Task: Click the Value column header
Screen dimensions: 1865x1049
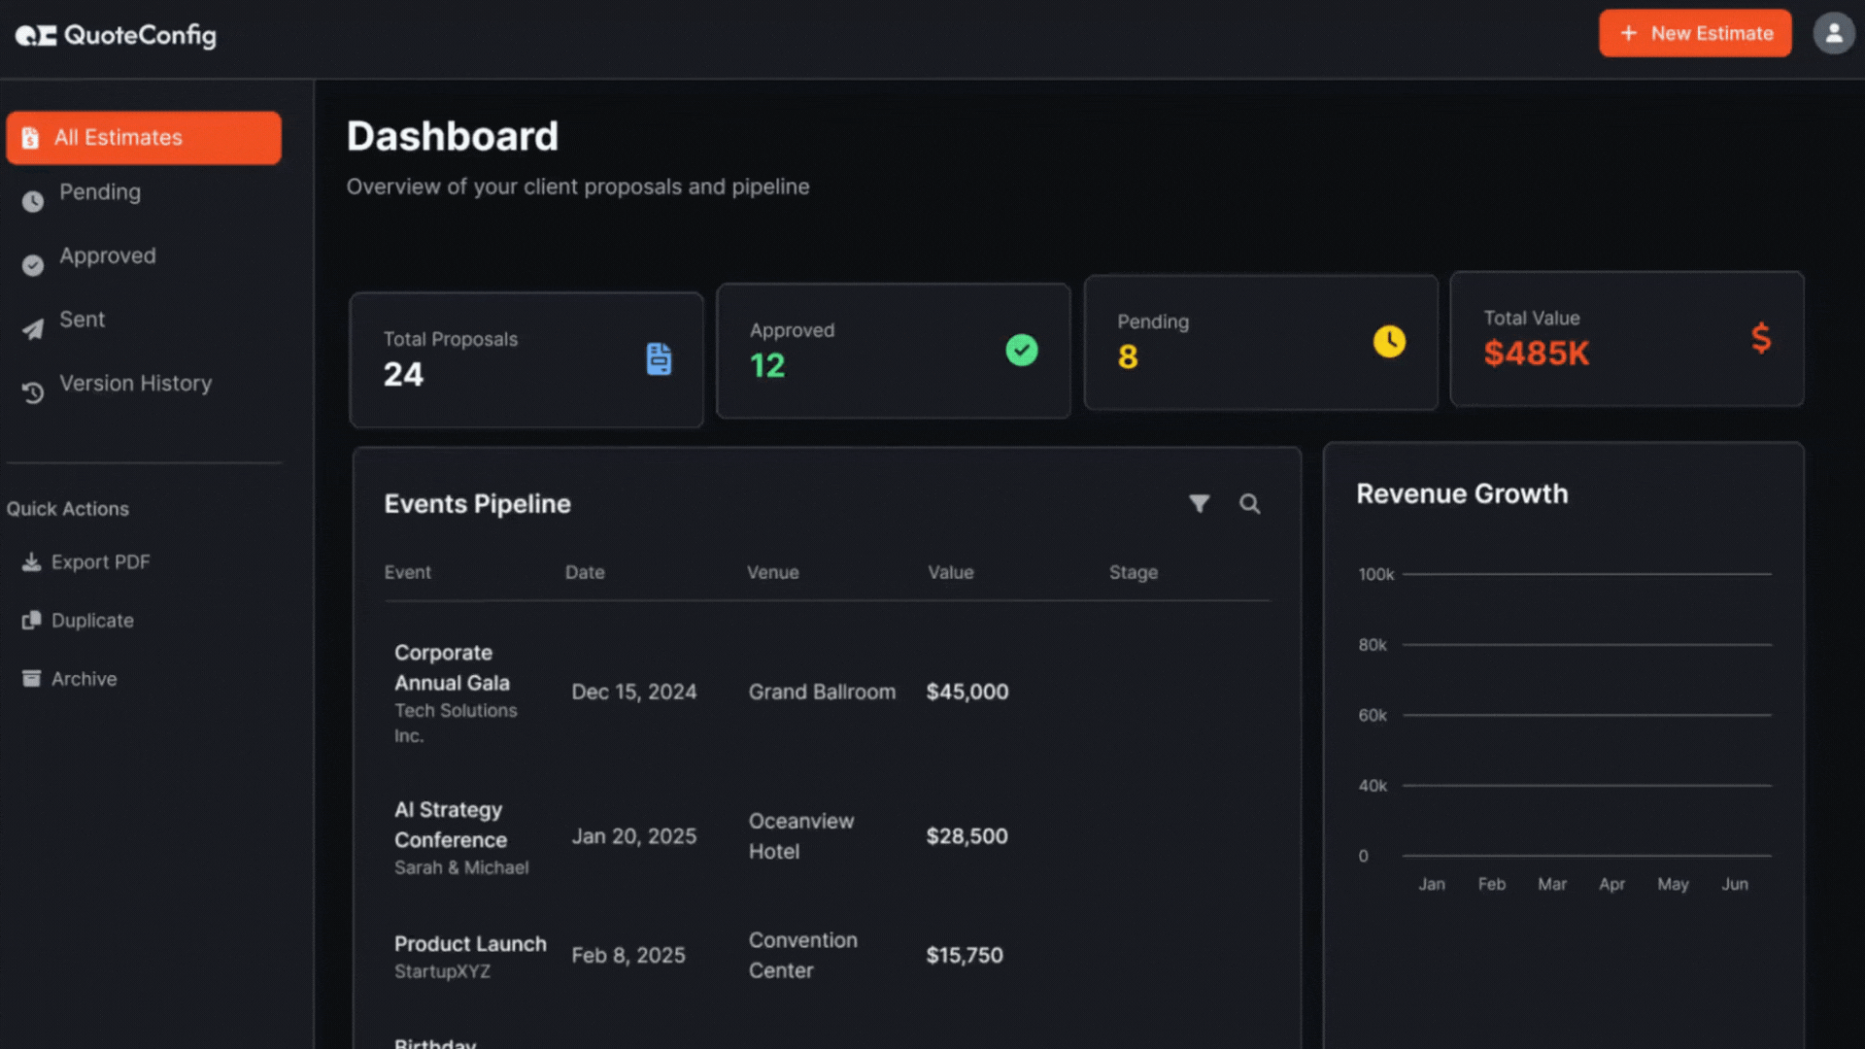Action: 950,573
